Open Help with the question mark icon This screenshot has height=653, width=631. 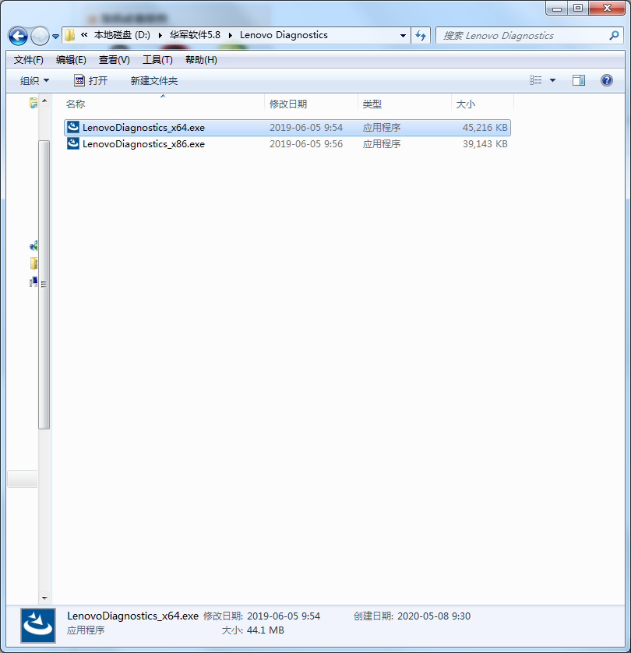click(x=606, y=80)
